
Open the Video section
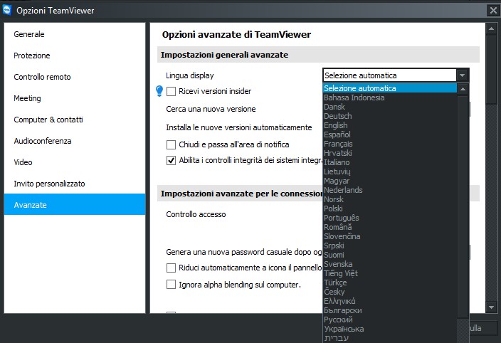(75, 162)
